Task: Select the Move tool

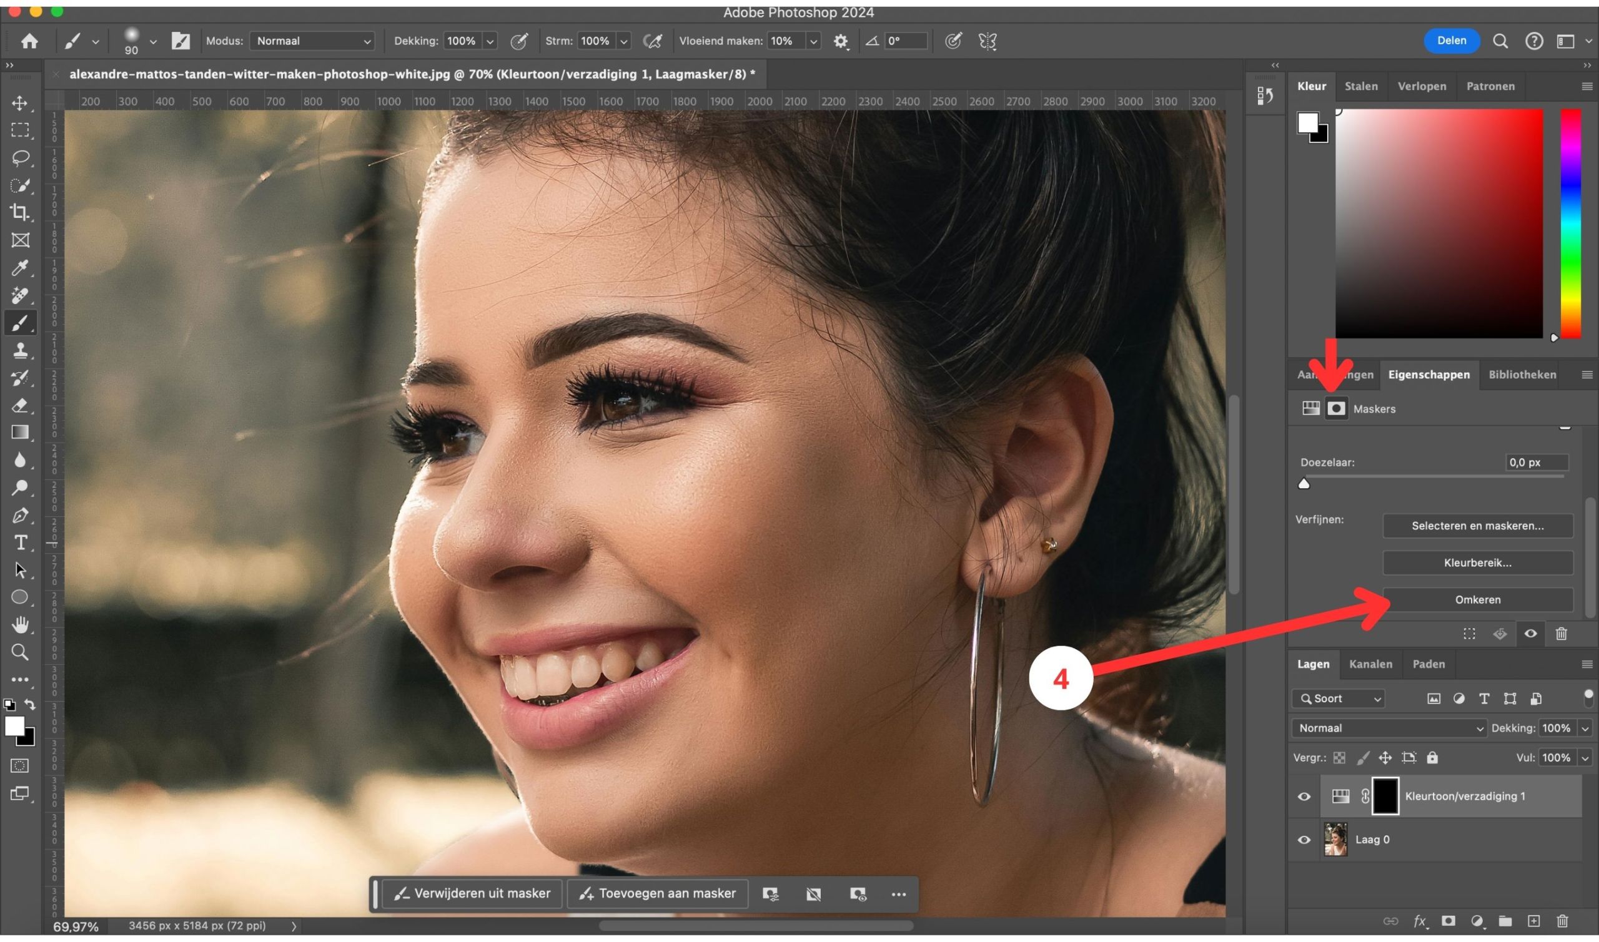Action: [20, 103]
